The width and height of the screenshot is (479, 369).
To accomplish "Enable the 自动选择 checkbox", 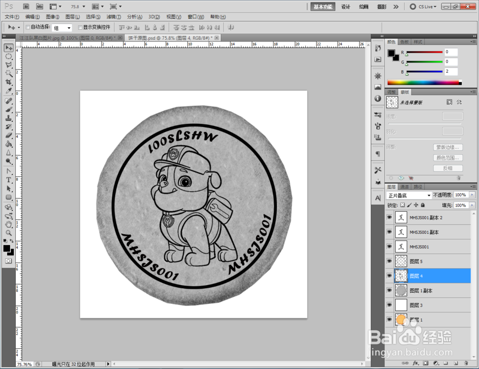I will tap(28, 27).
